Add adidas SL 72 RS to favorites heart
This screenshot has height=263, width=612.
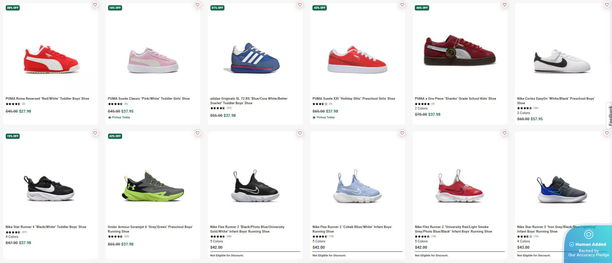[300, 5]
